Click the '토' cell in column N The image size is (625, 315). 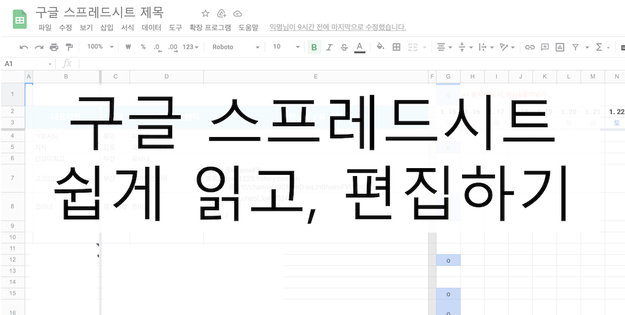pos(616,123)
